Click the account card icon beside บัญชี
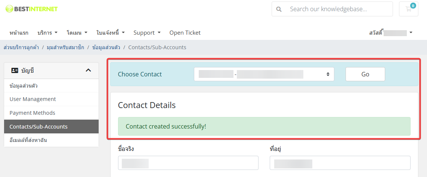Image resolution: width=427 pixels, height=177 pixels. tap(15, 70)
